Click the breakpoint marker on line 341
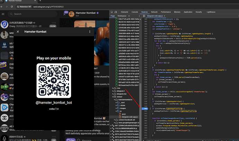The image size is (239, 141). tap(145, 108)
